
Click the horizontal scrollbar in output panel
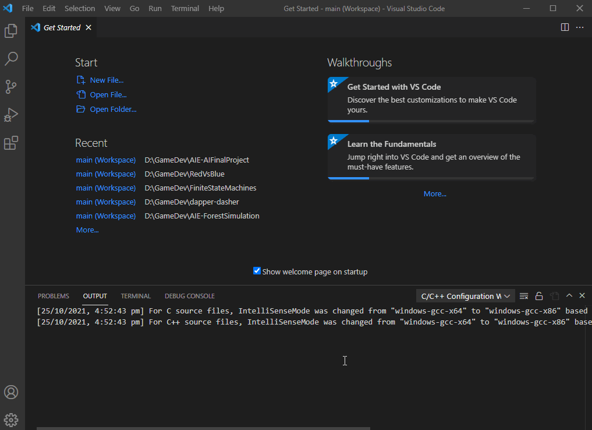coord(204,428)
